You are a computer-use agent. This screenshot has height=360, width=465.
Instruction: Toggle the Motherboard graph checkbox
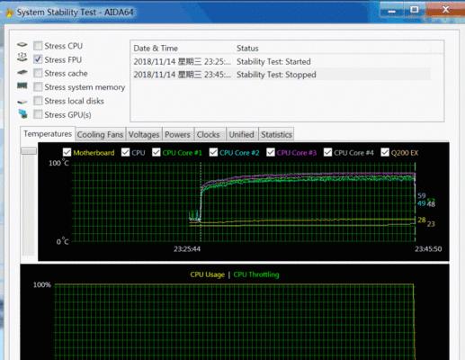click(67, 152)
